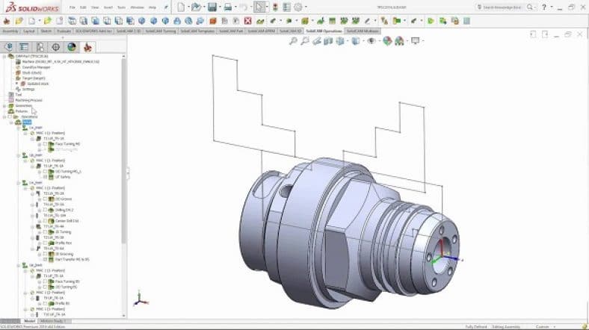
Task: Click the red X icon in SolidCAM toolbar
Action: [248, 21]
